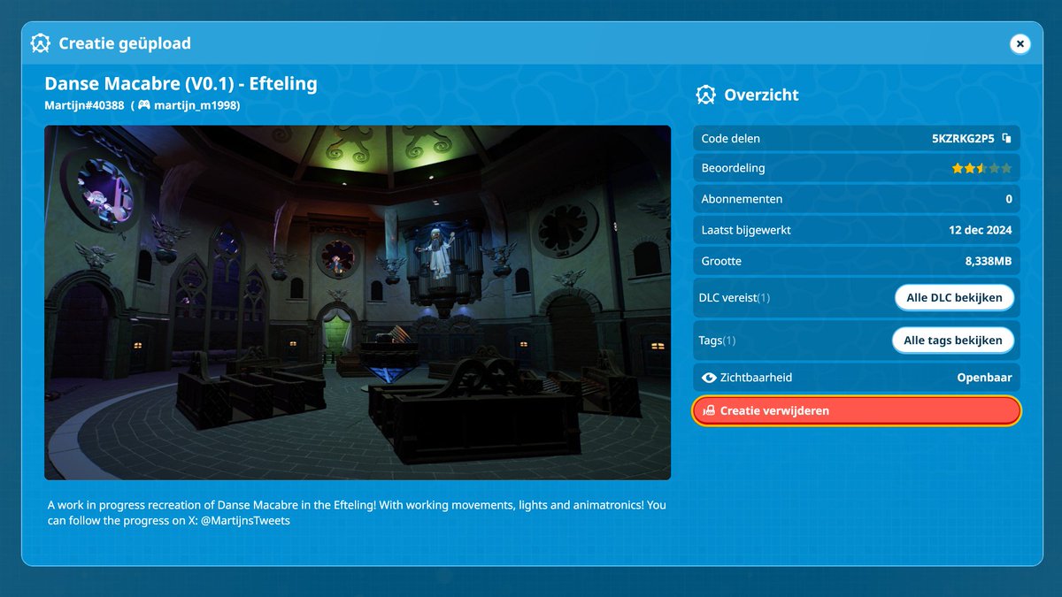Click the Zichtbaarheid label
The height and width of the screenshot is (597, 1062).
[756, 378]
